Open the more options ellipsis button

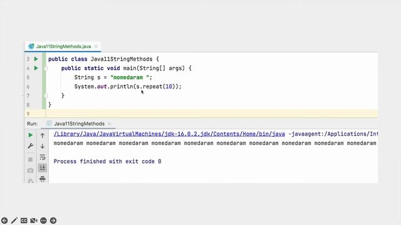pyautogui.click(x=43, y=221)
